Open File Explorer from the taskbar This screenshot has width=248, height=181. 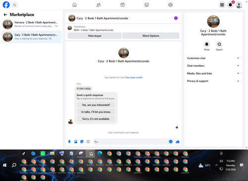tap(52, 154)
